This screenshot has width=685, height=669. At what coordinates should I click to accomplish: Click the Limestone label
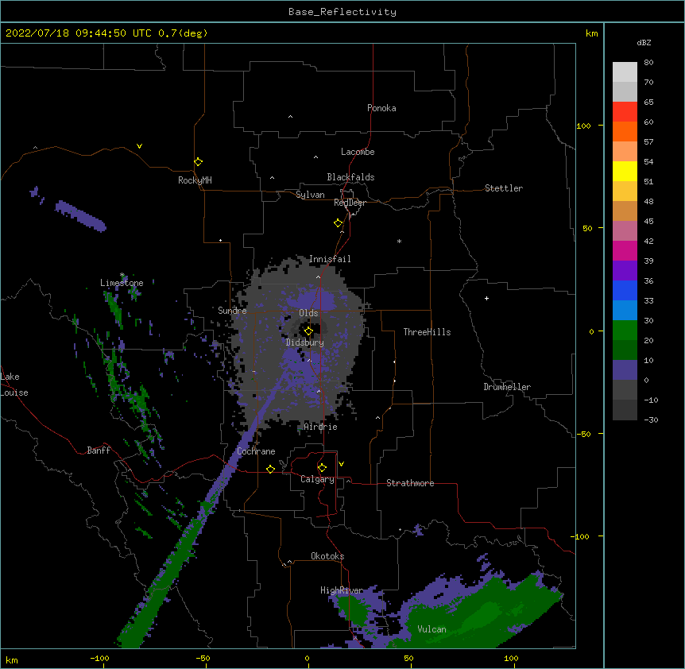[122, 283]
